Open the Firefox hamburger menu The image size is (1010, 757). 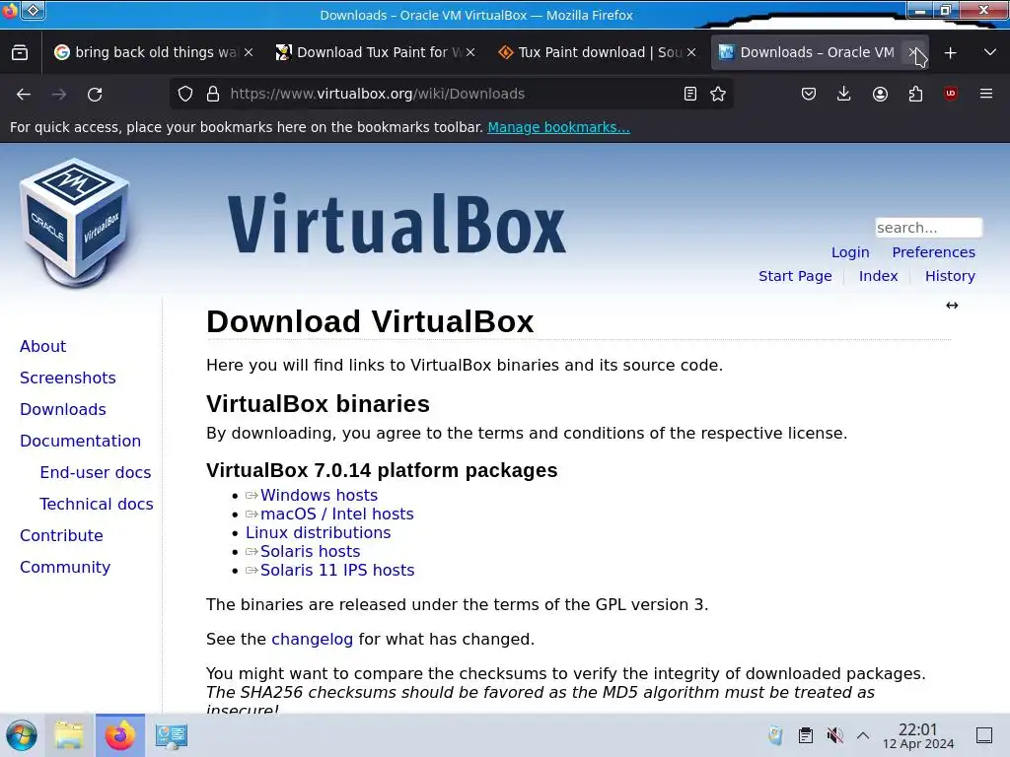tap(986, 94)
